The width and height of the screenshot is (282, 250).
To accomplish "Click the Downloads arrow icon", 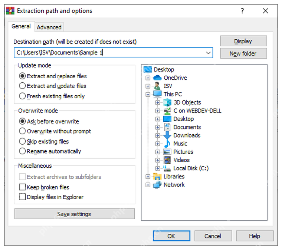I will [x=167, y=135].
